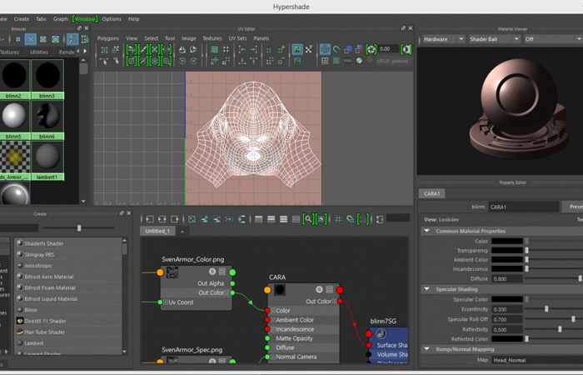
Task: Click the magnifier search icon in node toolbar
Action: coord(308,219)
